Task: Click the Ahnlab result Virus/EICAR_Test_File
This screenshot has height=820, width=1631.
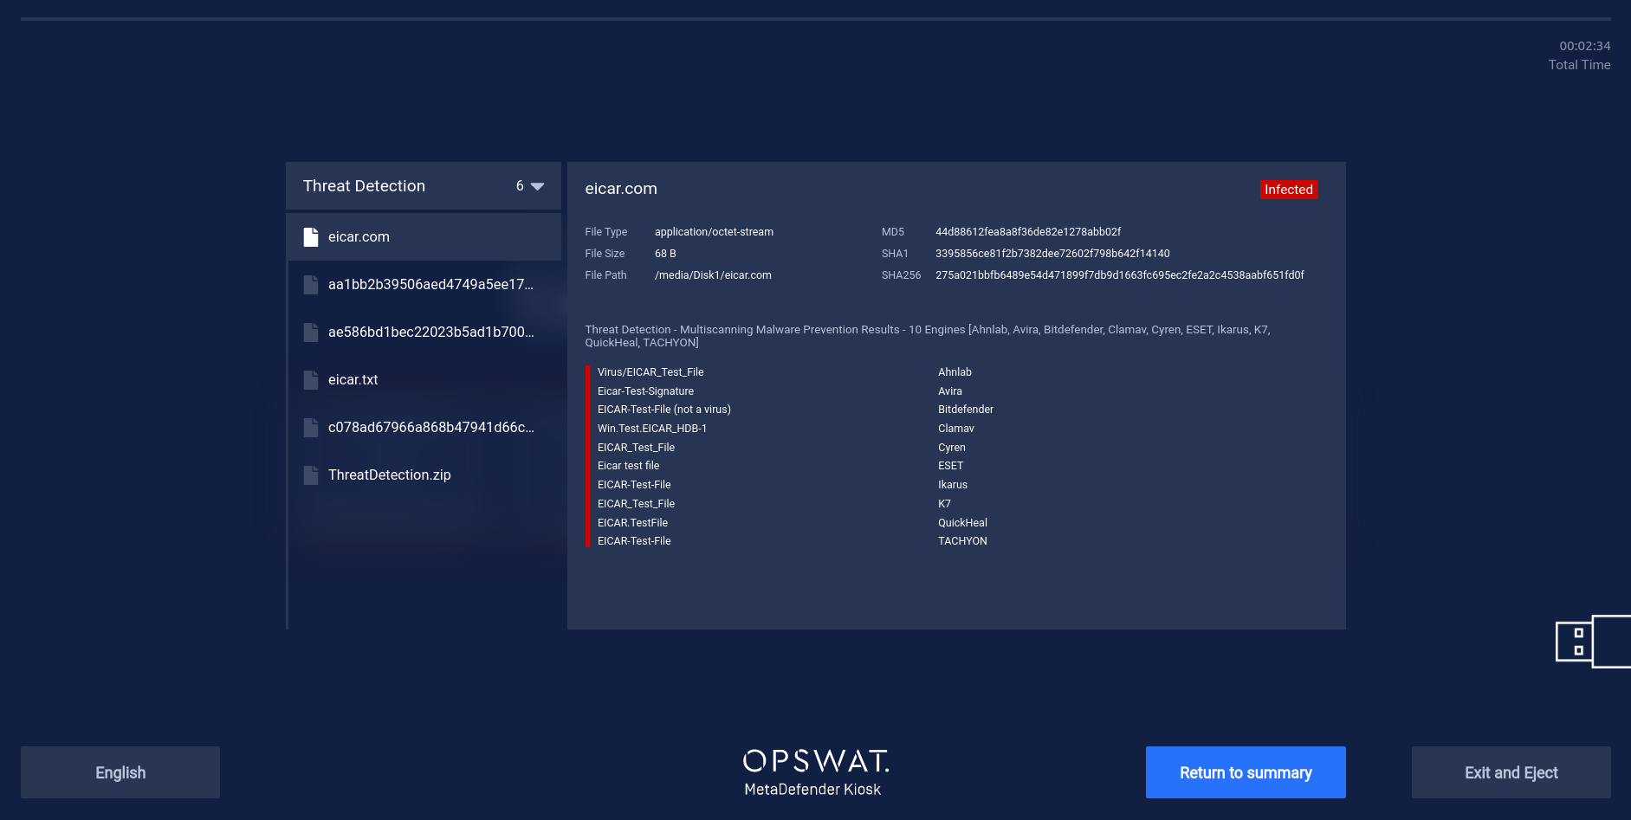Action: (650, 372)
